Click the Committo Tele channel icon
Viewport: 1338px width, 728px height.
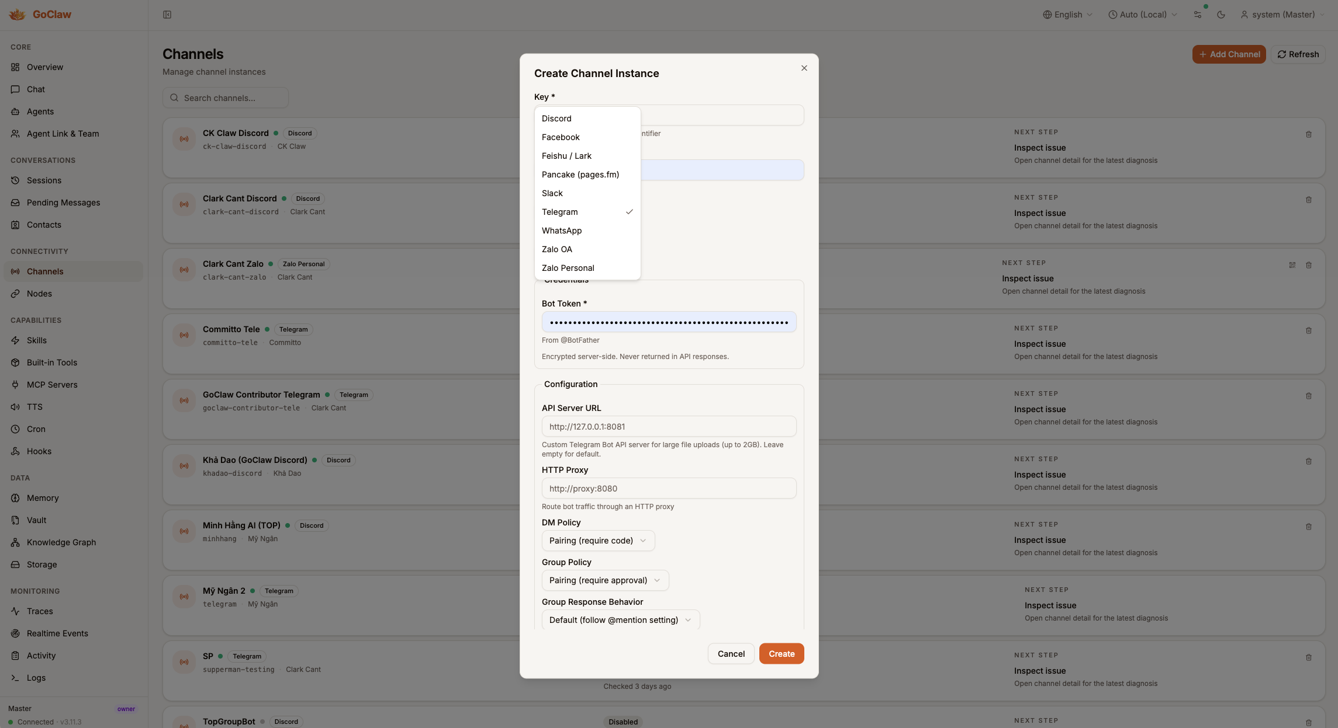(x=184, y=335)
